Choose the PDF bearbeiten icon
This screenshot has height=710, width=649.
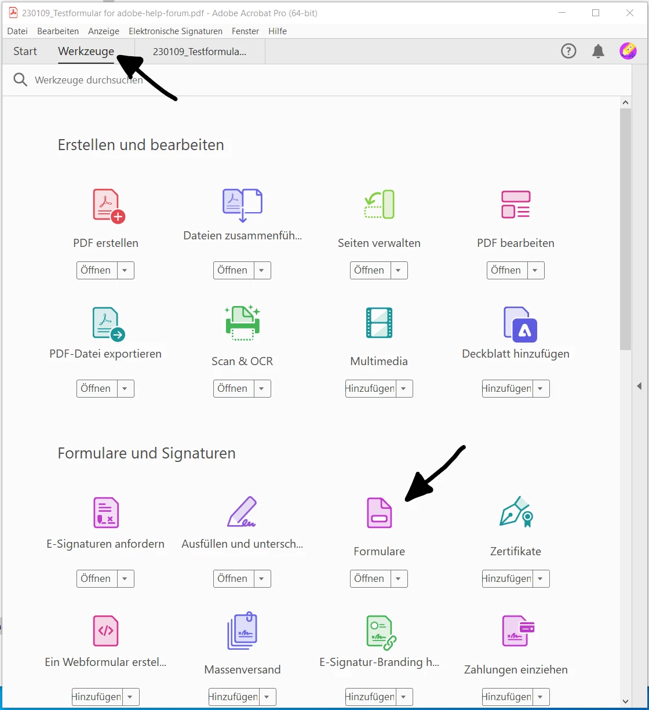tap(516, 205)
